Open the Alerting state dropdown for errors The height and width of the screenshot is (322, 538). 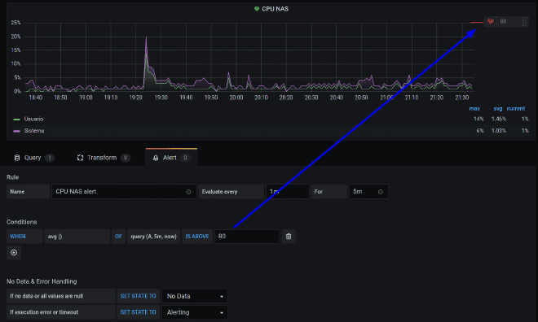(195, 312)
